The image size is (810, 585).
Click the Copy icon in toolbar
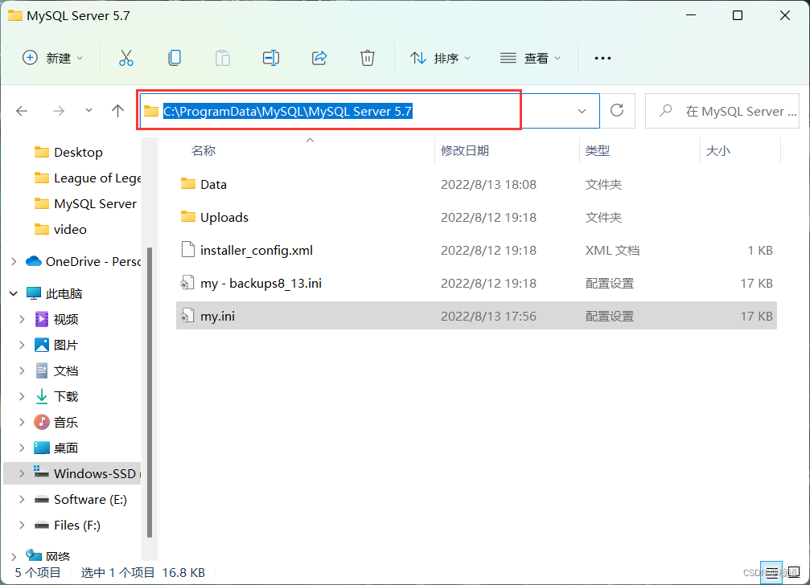[175, 58]
